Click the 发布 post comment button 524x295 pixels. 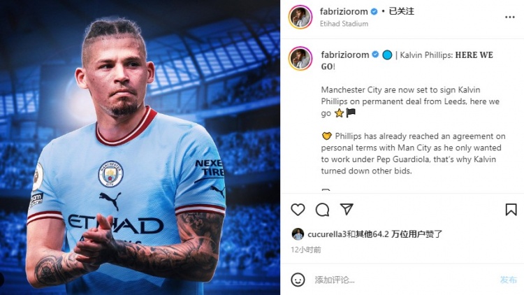click(509, 280)
